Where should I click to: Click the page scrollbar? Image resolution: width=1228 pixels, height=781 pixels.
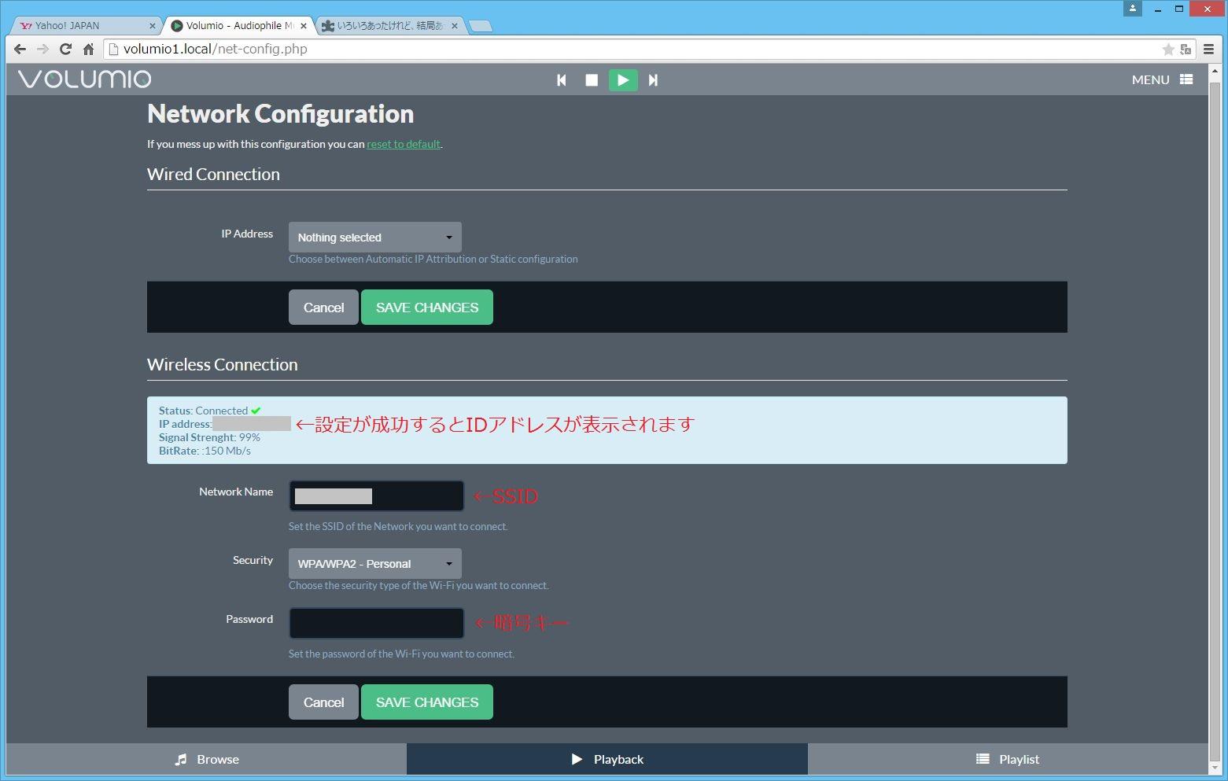pos(1215,420)
